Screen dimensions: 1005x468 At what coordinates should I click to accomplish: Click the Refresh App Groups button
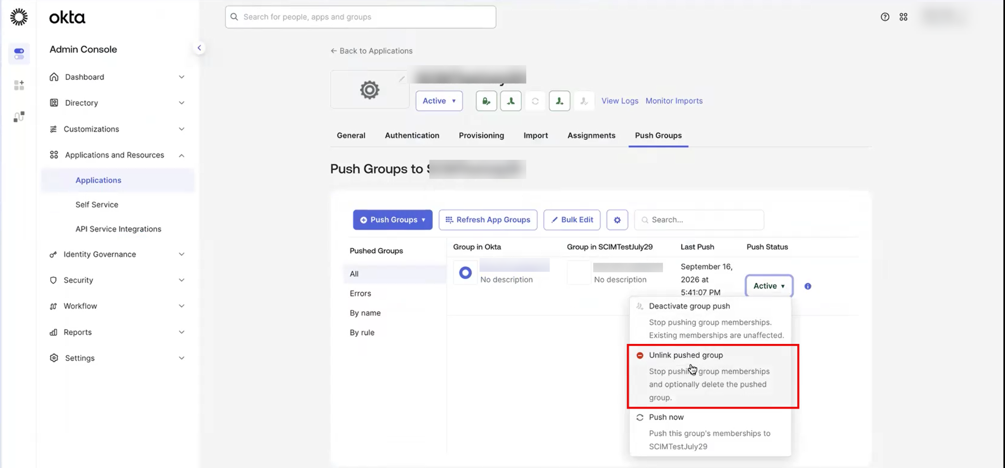pyautogui.click(x=488, y=220)
